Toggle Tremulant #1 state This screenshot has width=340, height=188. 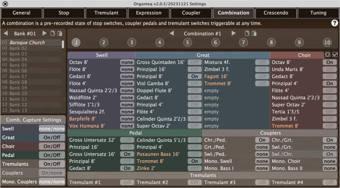click(127, 182)
